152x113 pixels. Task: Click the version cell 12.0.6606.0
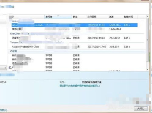click(115, 29)
